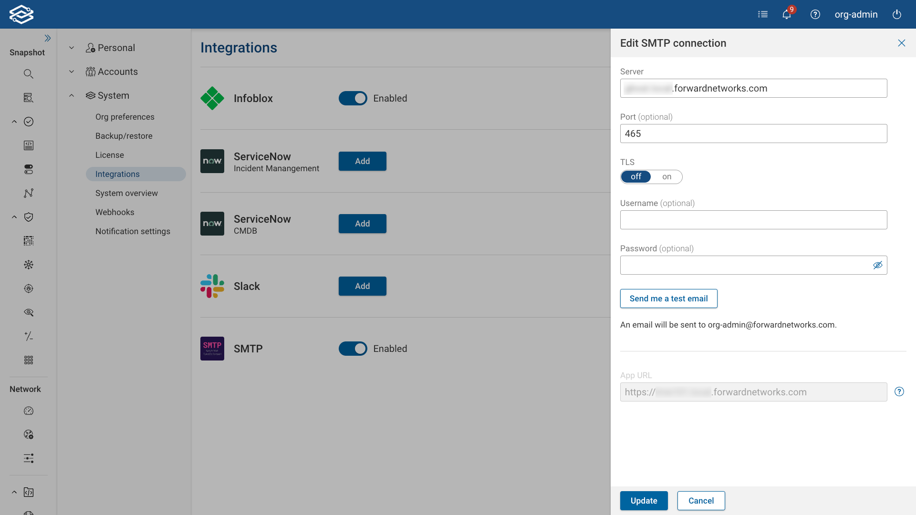This screenshot has width=916, height=515.
Task: Click the Slack logo in integrations list
Action: point(212,286)
